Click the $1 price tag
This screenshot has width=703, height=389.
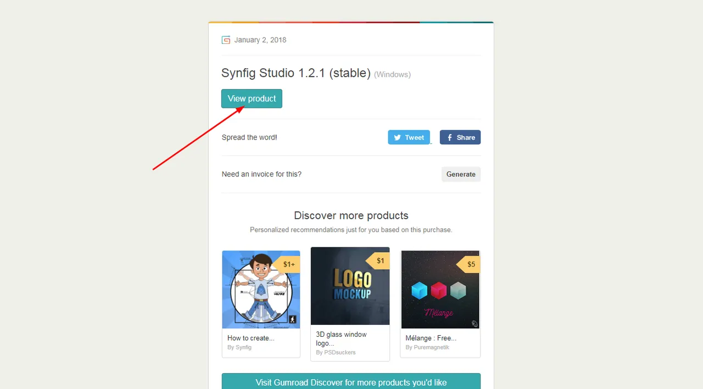click(379, 261)
